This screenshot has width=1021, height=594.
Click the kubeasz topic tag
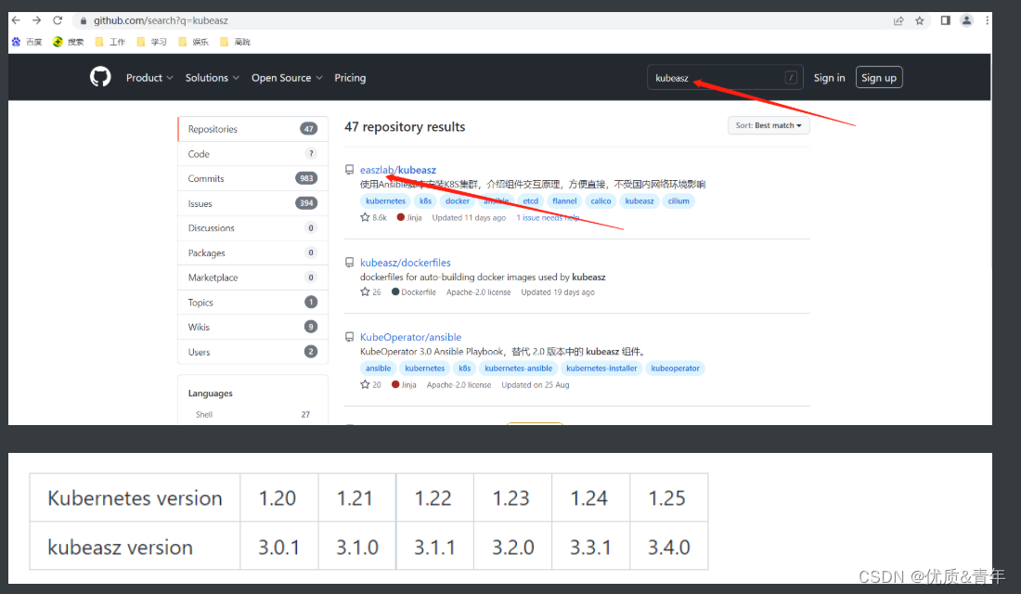(640, 201)
